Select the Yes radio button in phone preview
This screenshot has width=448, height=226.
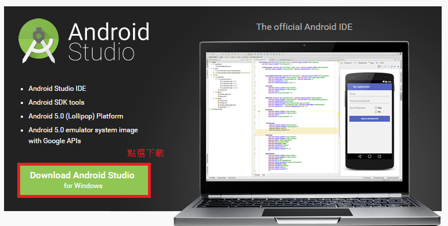(376, 108)
